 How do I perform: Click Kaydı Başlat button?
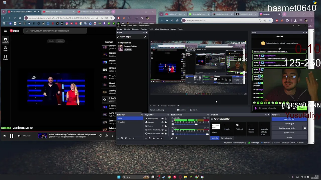pos(289,124)
